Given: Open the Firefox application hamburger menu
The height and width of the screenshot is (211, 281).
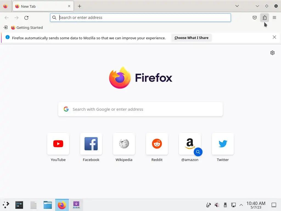Looking at the screenshot, I should (x=274, y=18).
